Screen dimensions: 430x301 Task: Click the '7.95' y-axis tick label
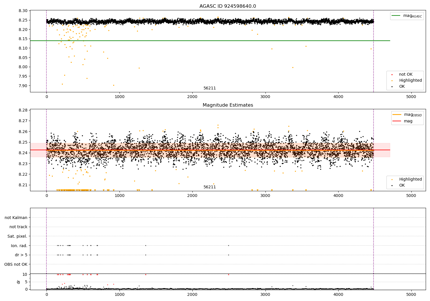(23, 76)
